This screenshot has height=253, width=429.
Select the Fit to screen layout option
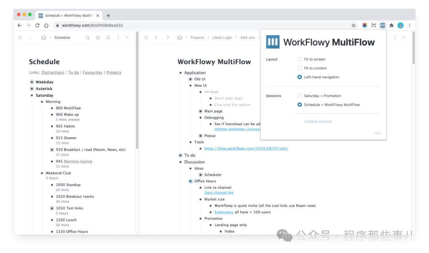(x=300, y=59)
